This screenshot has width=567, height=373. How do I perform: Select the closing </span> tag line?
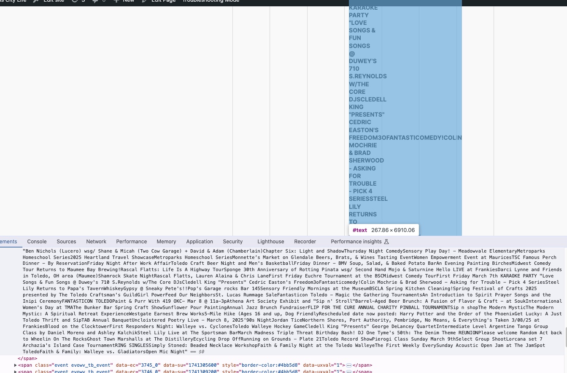[27, 359]
